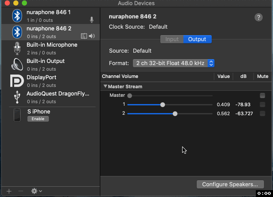Viewport: 273px width, 197px height.
Task: Click the plus icon to add device
Action: [x=9, y=191]
